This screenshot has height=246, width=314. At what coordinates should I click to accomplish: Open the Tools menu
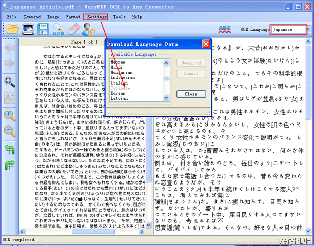pyautogui.click(x=119, y=17)
